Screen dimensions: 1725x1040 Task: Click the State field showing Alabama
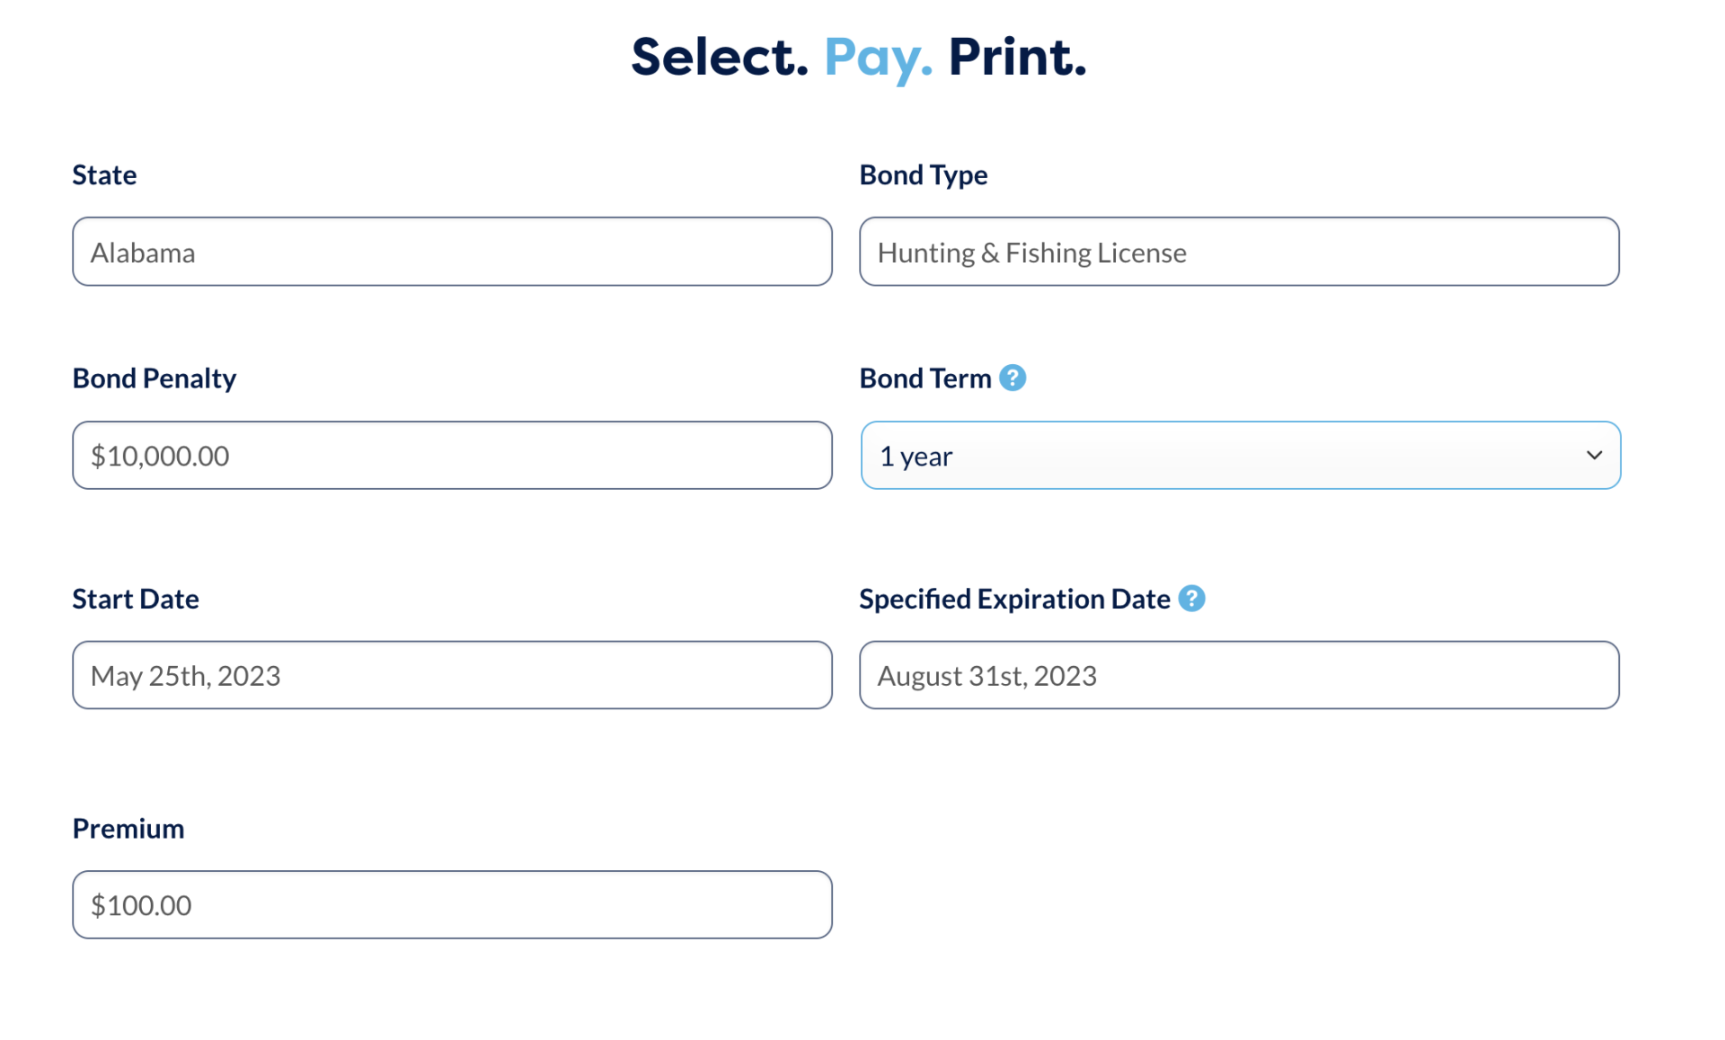pyautogui.click(x=452, y=252)
